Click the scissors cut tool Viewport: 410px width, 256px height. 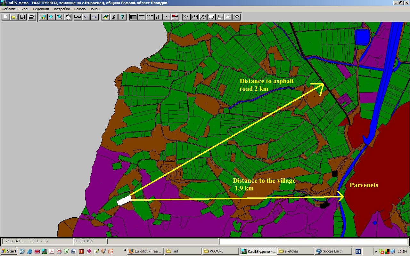[114, 17]
